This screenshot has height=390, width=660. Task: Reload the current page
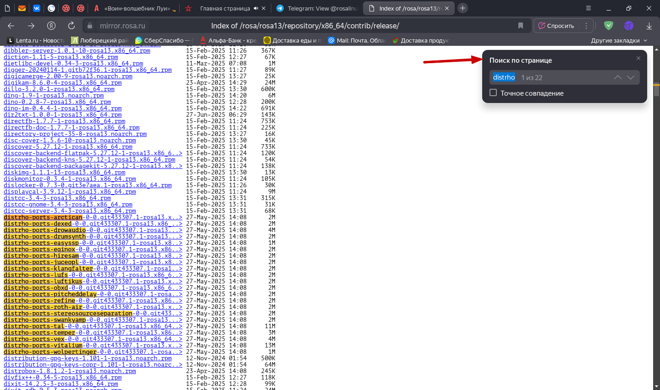(x=71, y=26)
